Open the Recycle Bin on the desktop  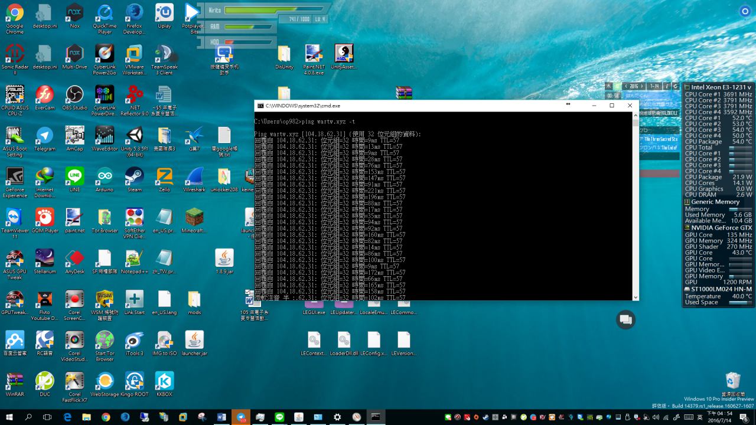[x=732, y=381]
